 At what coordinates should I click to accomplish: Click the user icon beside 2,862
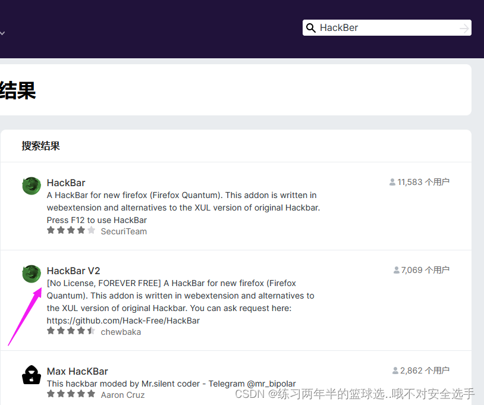pos(395,371)
